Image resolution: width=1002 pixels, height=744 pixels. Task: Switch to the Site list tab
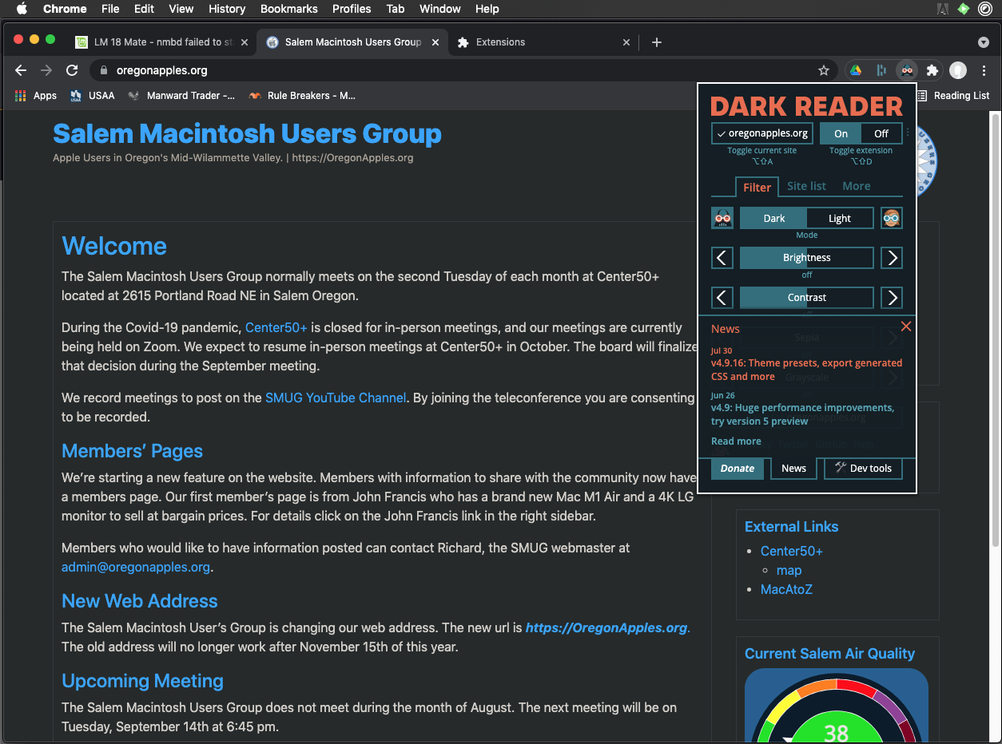[x=806, y=186]
